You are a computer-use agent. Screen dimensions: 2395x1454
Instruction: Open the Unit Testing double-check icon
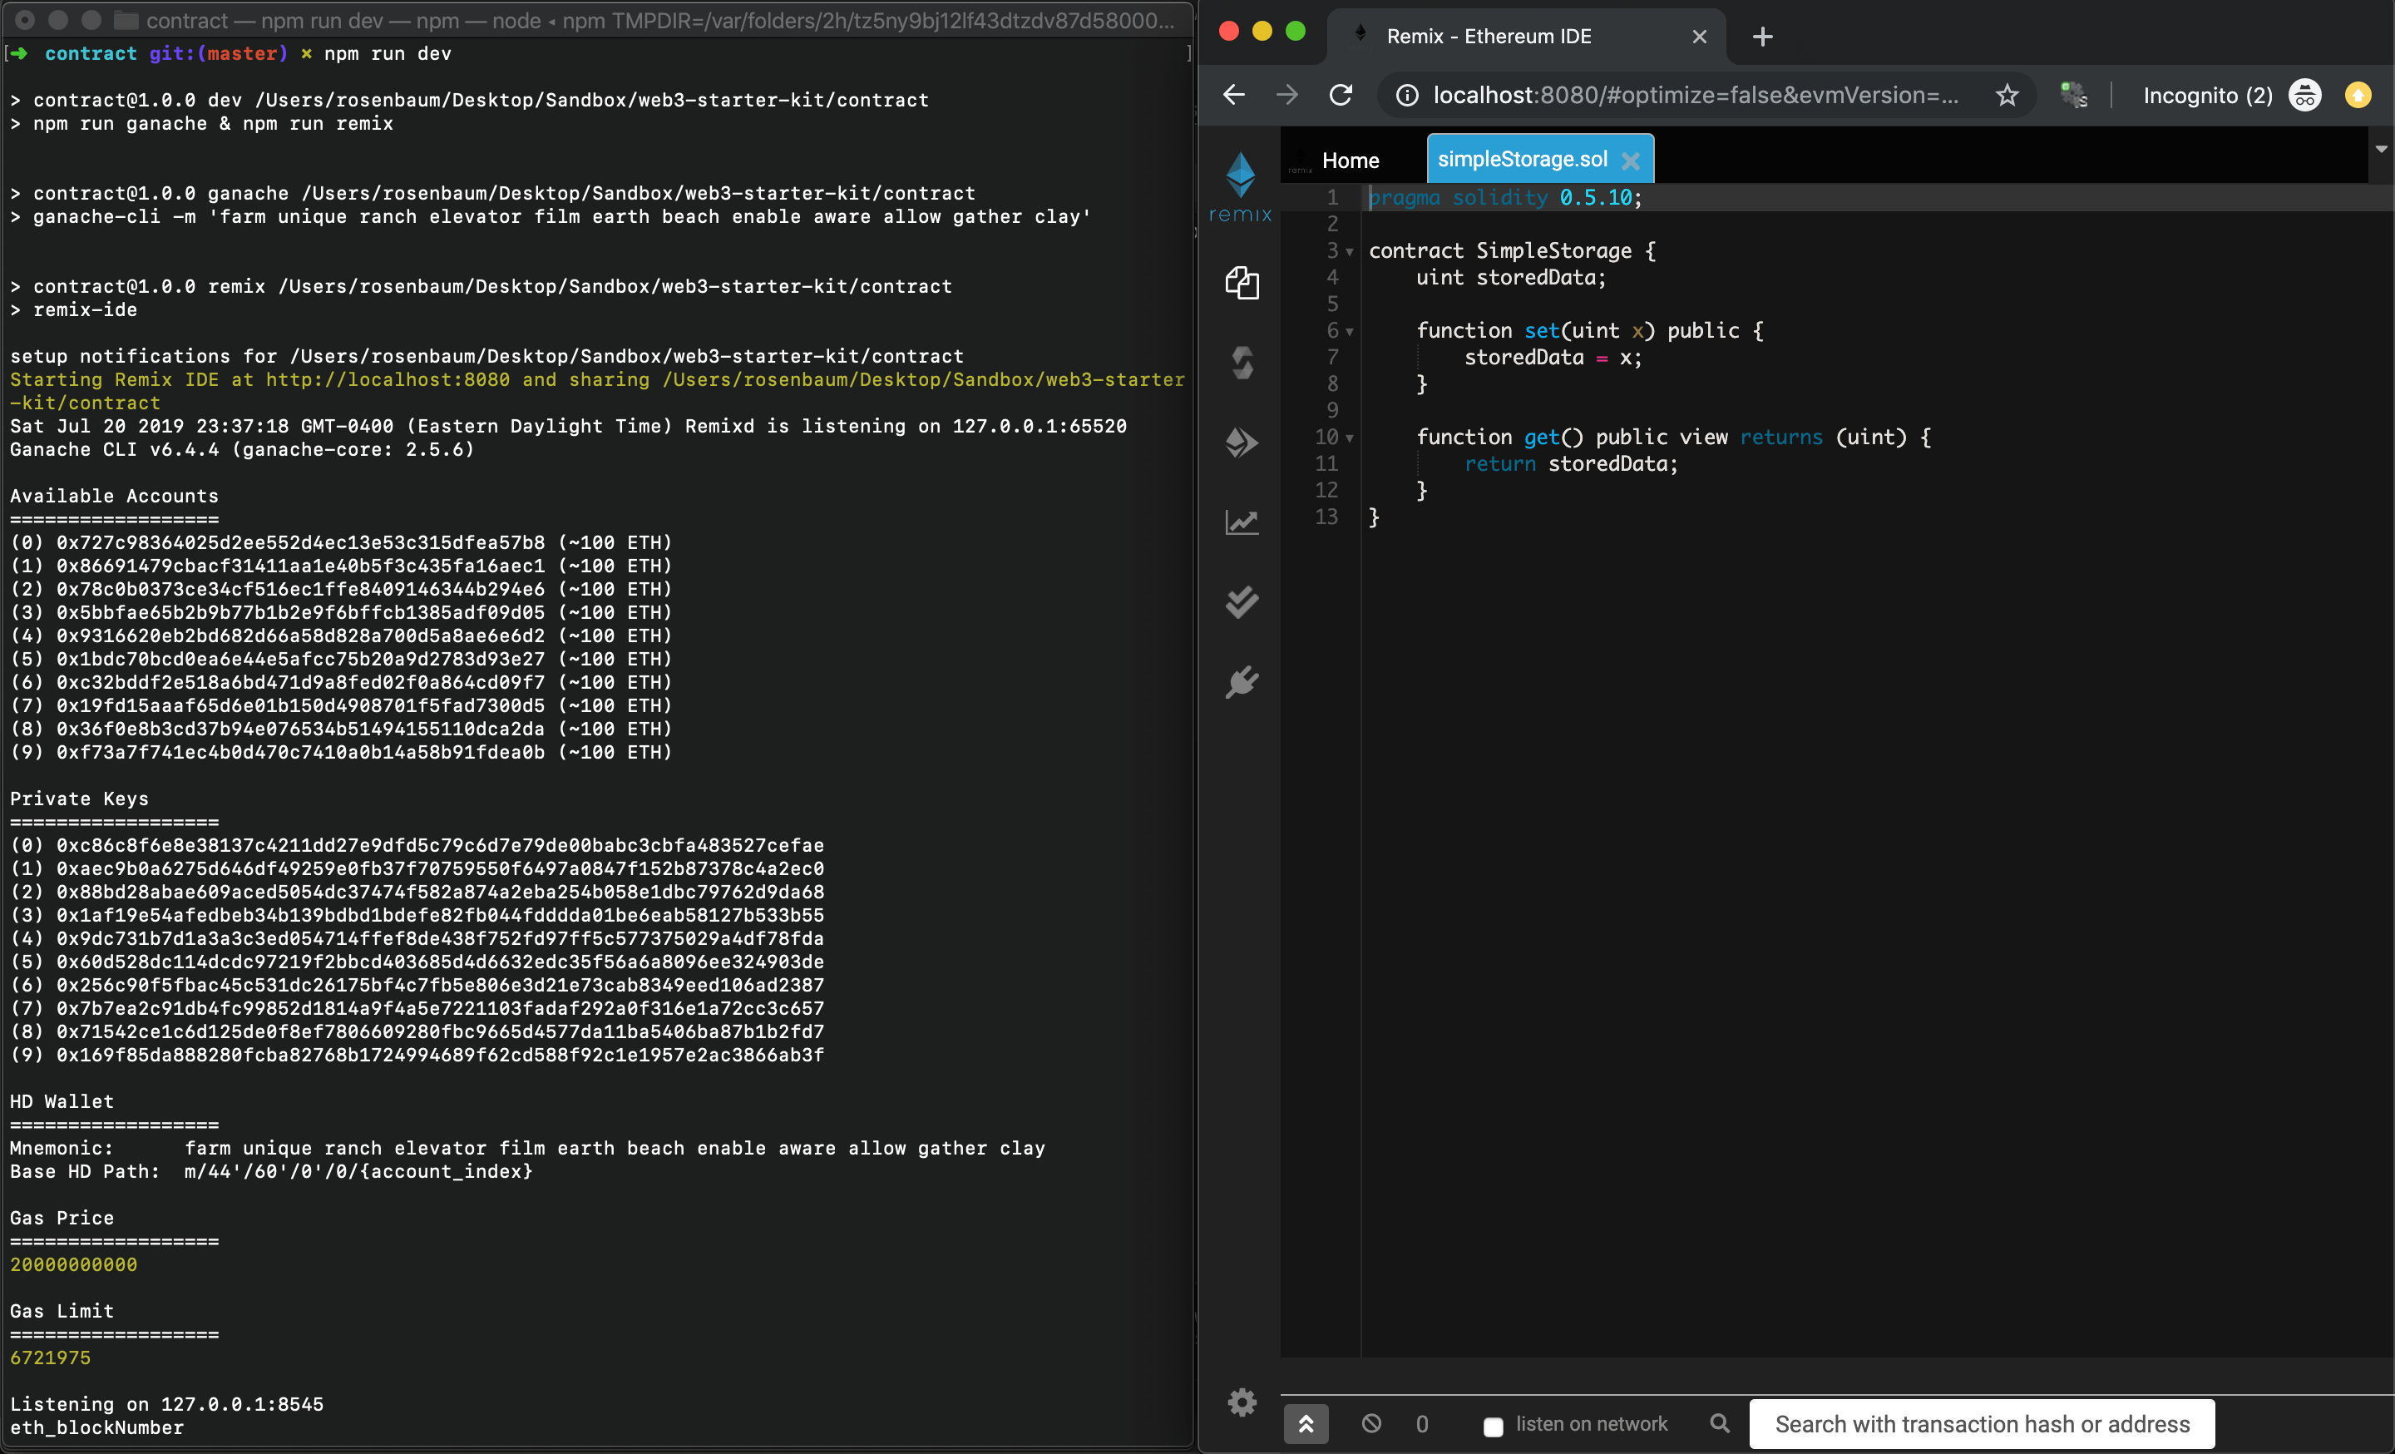pyautogui.click(x=1242, y=602)
